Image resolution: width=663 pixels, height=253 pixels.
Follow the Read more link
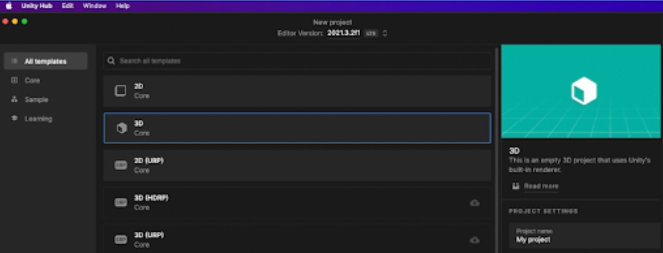(541, 186)
